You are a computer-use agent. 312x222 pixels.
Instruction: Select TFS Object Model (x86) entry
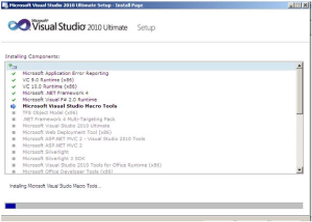(50, 113)
